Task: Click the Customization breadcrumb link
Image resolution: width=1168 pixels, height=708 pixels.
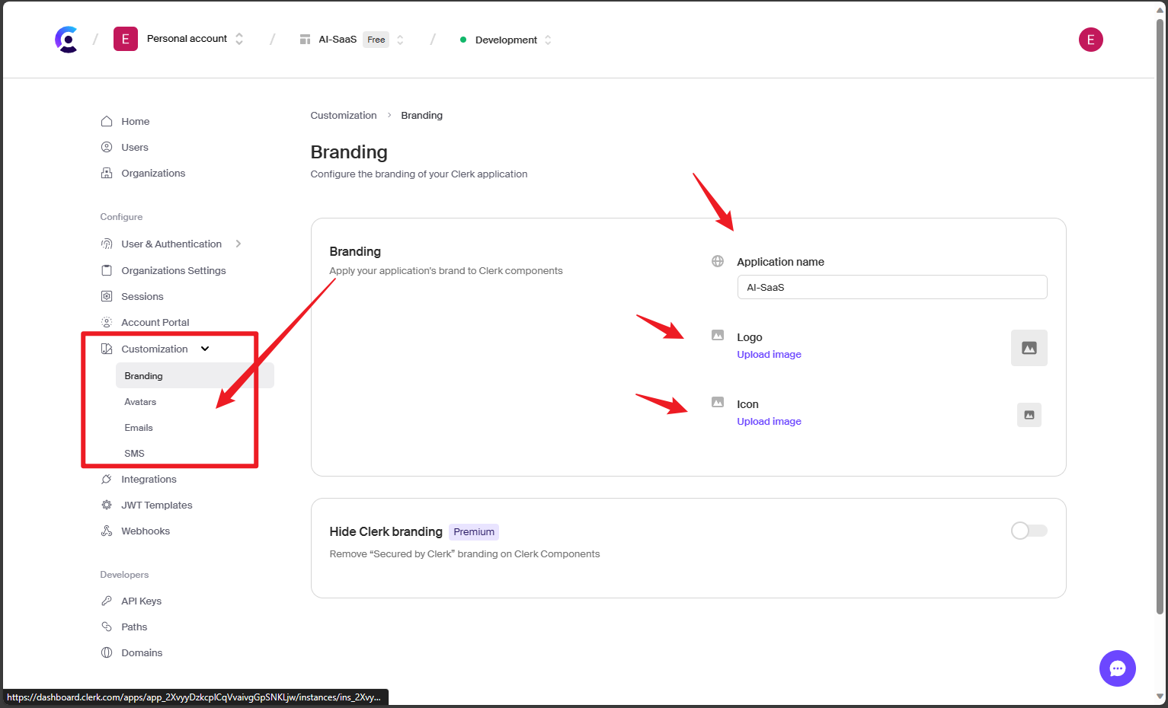Action: [344, 116]
